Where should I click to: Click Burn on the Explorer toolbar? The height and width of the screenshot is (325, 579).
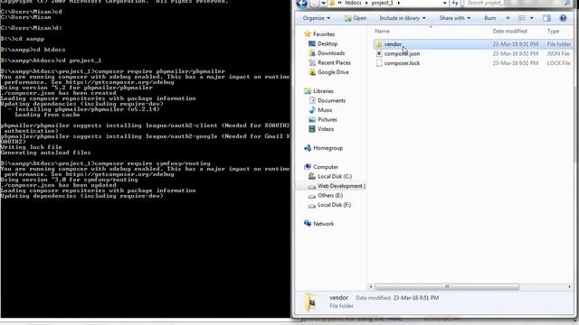(x=490, y=18)
